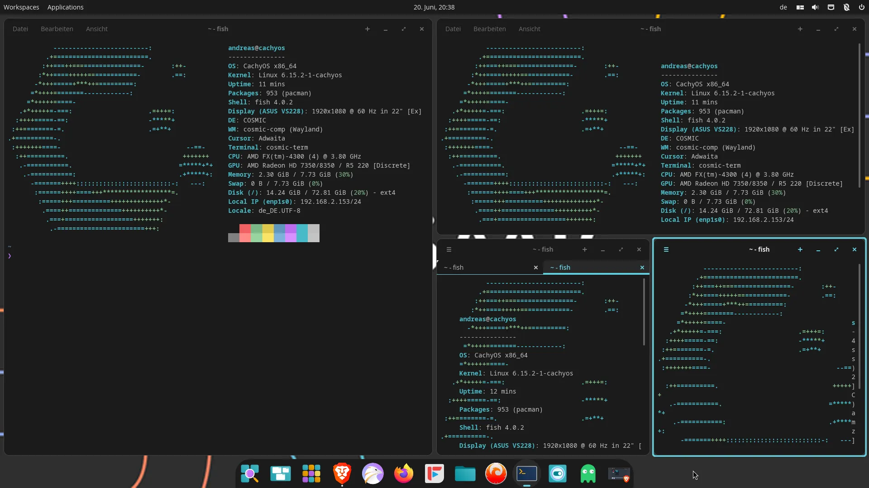Open the app library grid icon

(311, 474)
